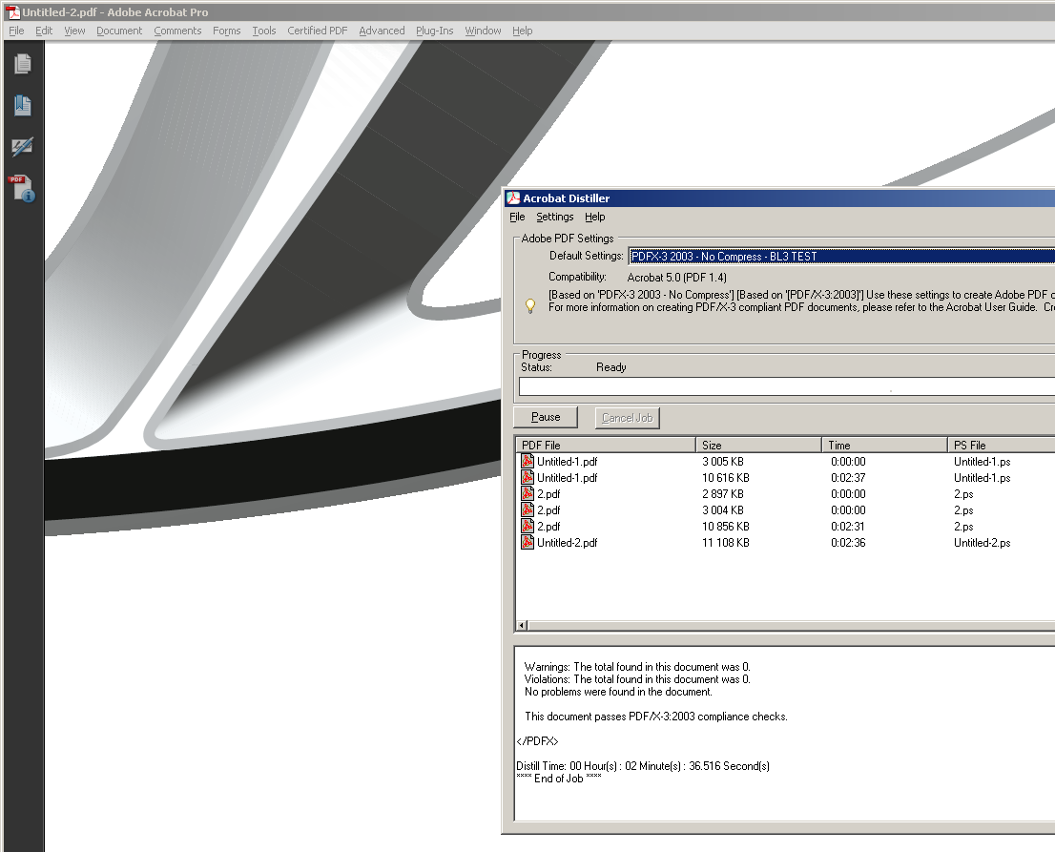Click the Distill Time log line

coord(643,766)
